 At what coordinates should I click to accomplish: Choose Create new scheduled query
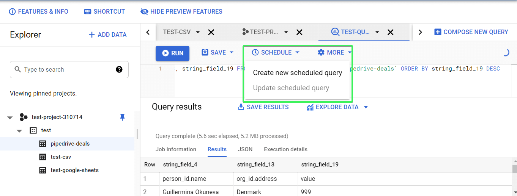click(298, 73)
